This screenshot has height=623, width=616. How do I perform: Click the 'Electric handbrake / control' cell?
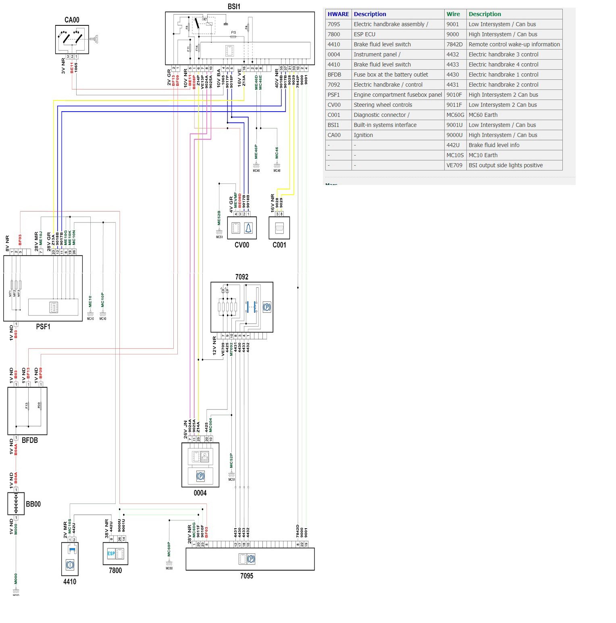point(398,85)
